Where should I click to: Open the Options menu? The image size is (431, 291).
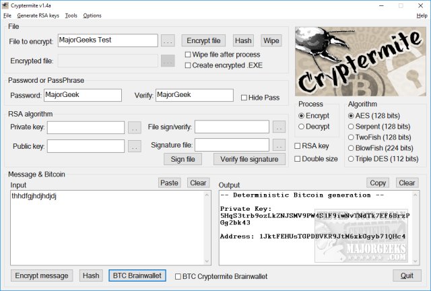click(x=92, y=15)
